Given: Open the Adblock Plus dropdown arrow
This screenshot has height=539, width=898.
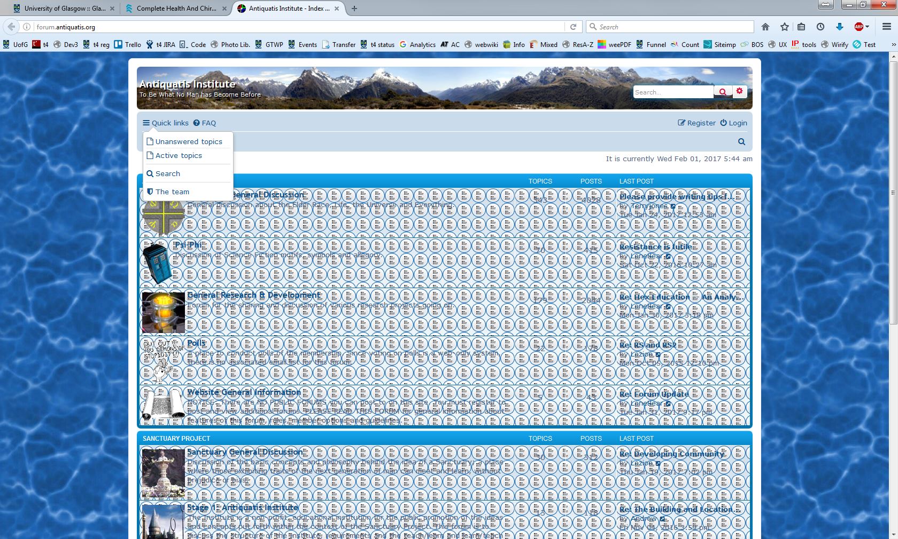Looking at the screenshot, I should 868,27.
